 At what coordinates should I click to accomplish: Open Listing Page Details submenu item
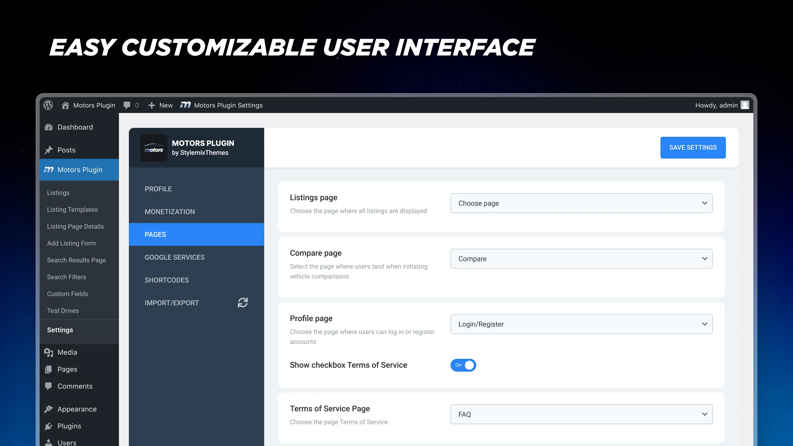[x=75, y=226]
